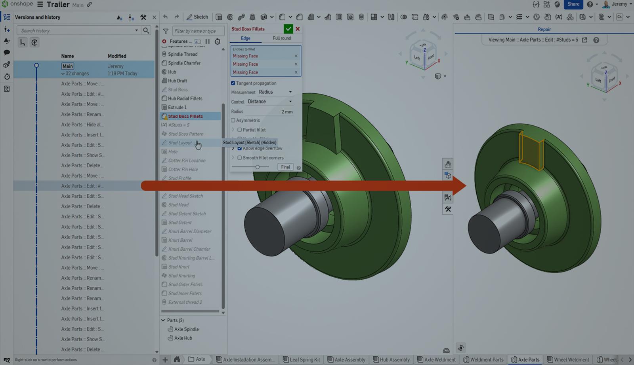Click the Share button
This screenshot has width=634, height=365.
pyautogui.click(x=573, y=4)
